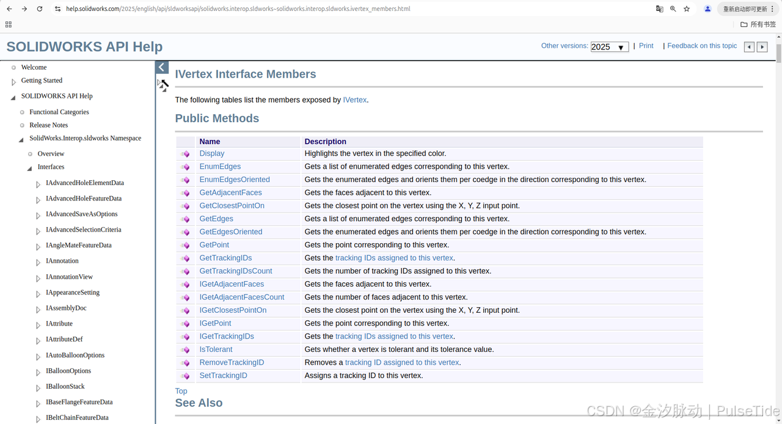Click the Name column header
The width and height of the screenshot is (782, 424).
[210, 141]
